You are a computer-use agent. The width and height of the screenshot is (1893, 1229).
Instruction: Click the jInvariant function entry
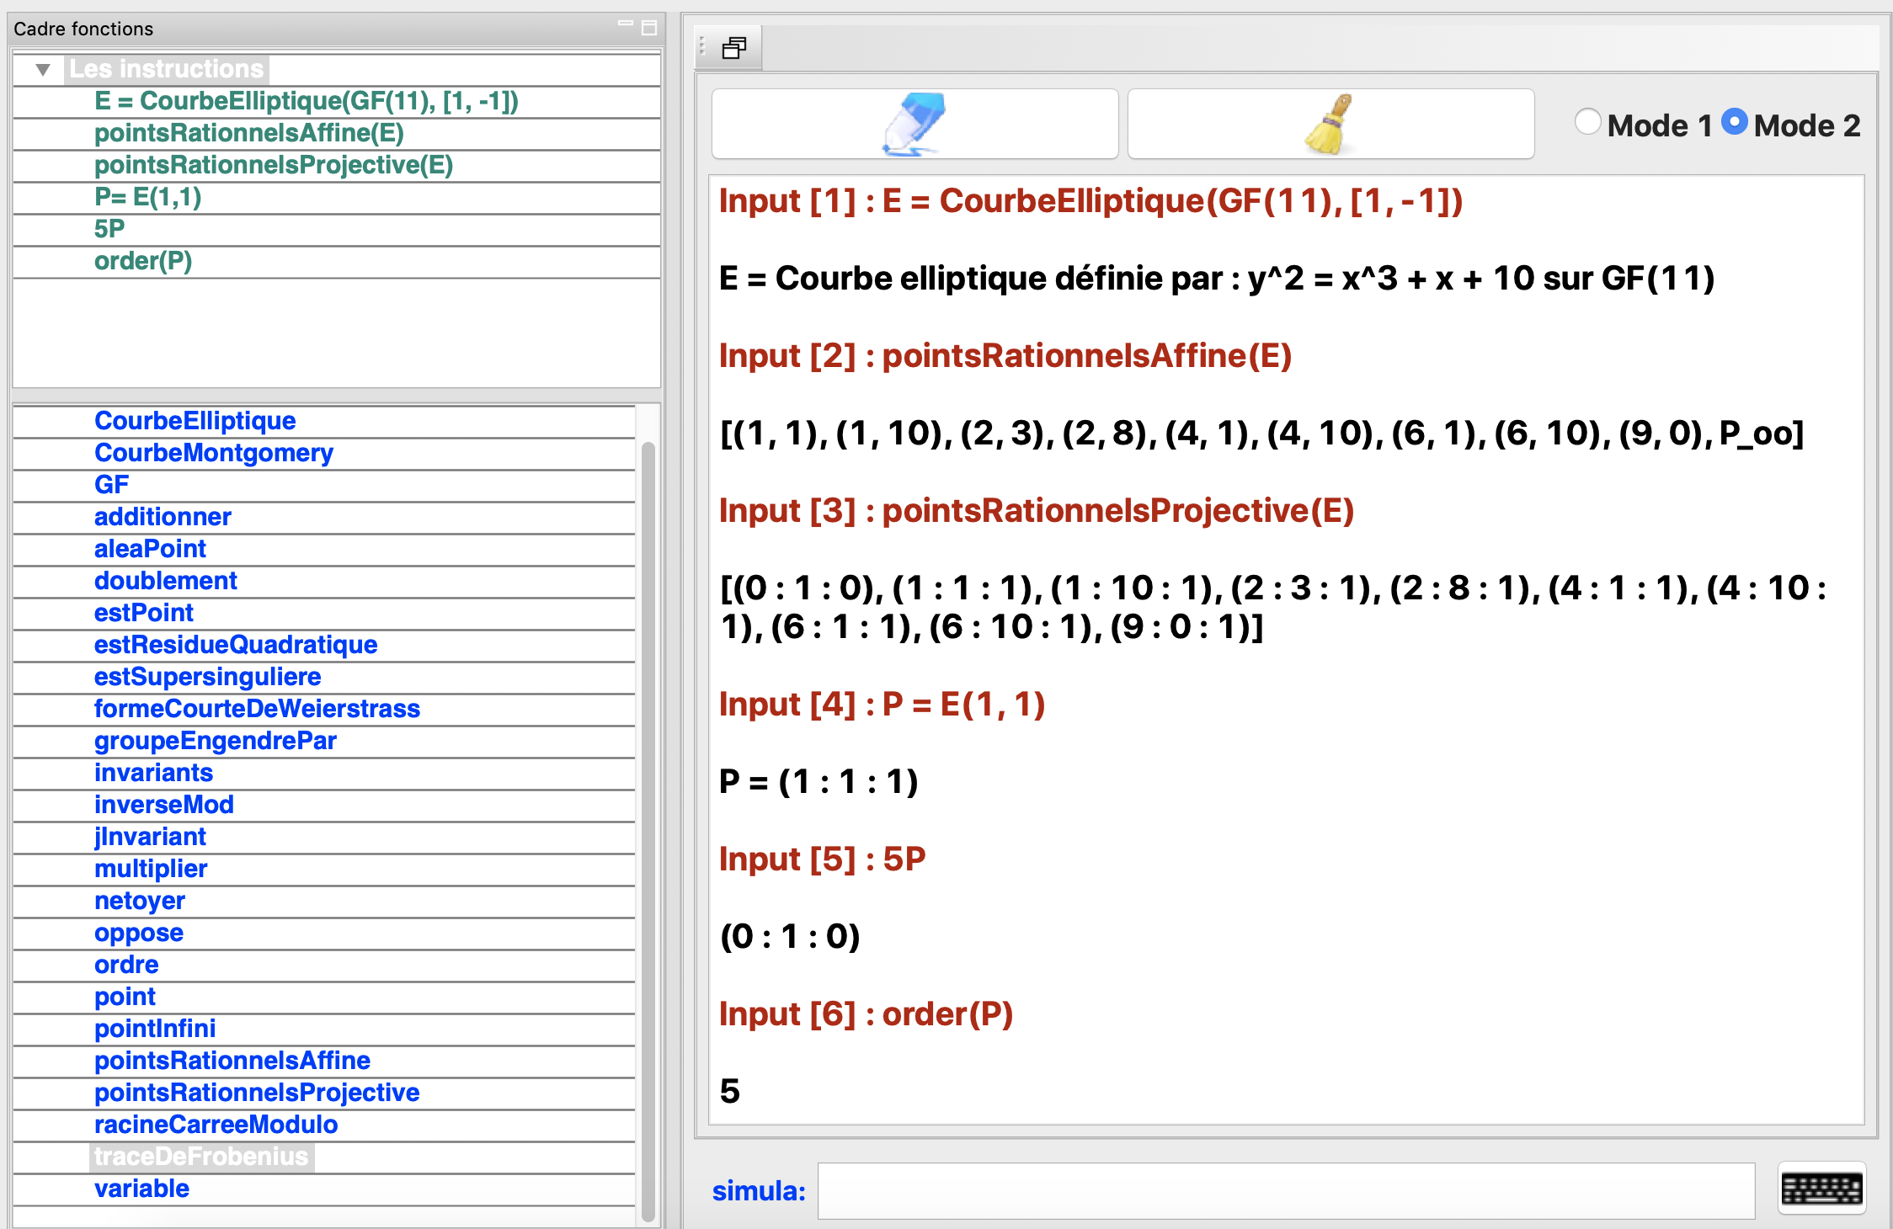150,837
